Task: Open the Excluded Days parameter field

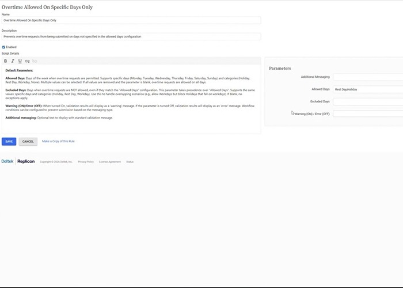Action: click(368, 101)
